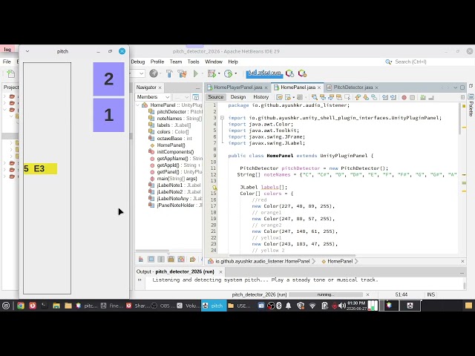Click the Build Project hammer icon
Screen dimensions: 475x356
click(169, 73)
